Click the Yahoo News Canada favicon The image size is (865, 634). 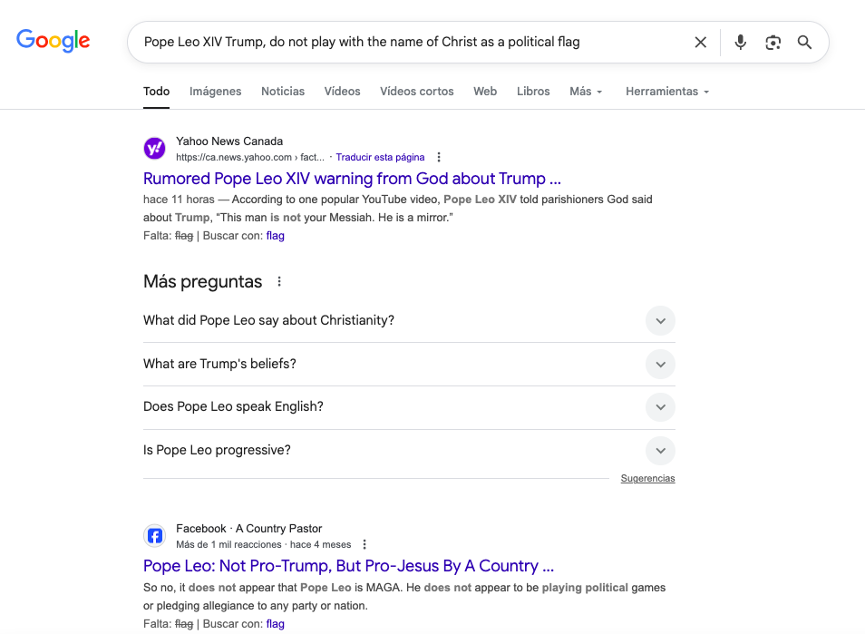click(155, 148)
